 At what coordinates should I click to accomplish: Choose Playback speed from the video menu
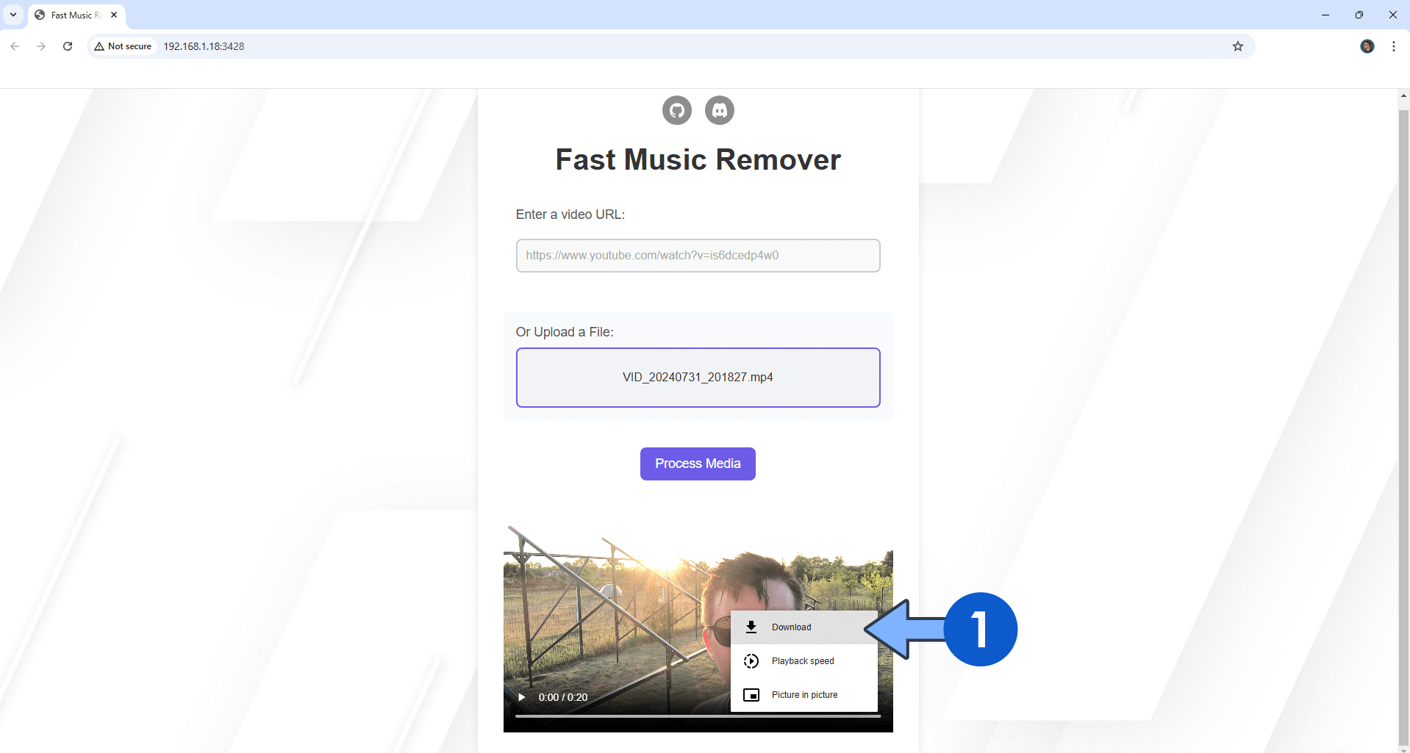804,661
